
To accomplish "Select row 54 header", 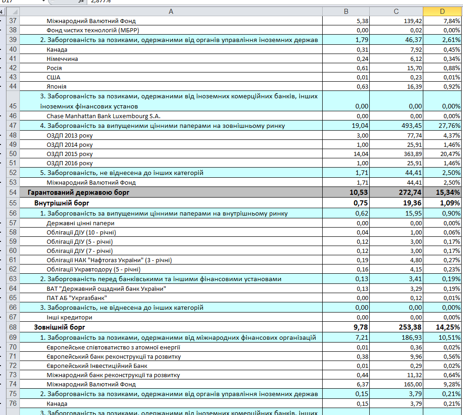I will pos(12,192).
